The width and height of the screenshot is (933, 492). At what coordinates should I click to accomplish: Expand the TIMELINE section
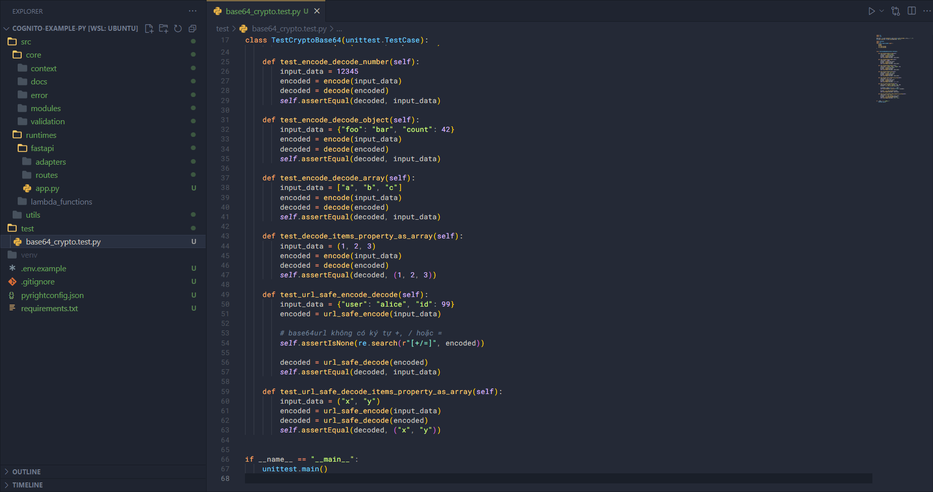click(27, 485)
